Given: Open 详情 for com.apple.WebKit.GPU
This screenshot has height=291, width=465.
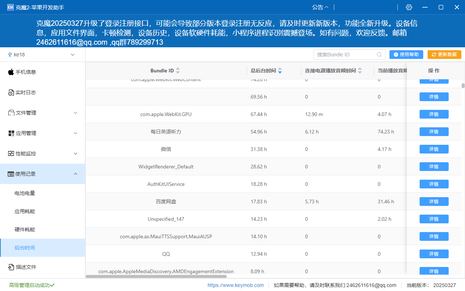Looking at the screenshot, I should pyautogui.click(x=434, y=114).
